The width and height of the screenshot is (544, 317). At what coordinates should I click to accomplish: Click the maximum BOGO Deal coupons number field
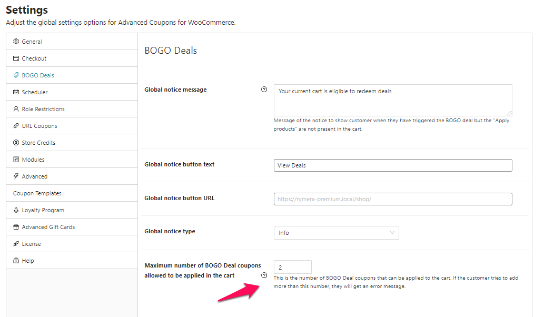[x=292, y=268]
